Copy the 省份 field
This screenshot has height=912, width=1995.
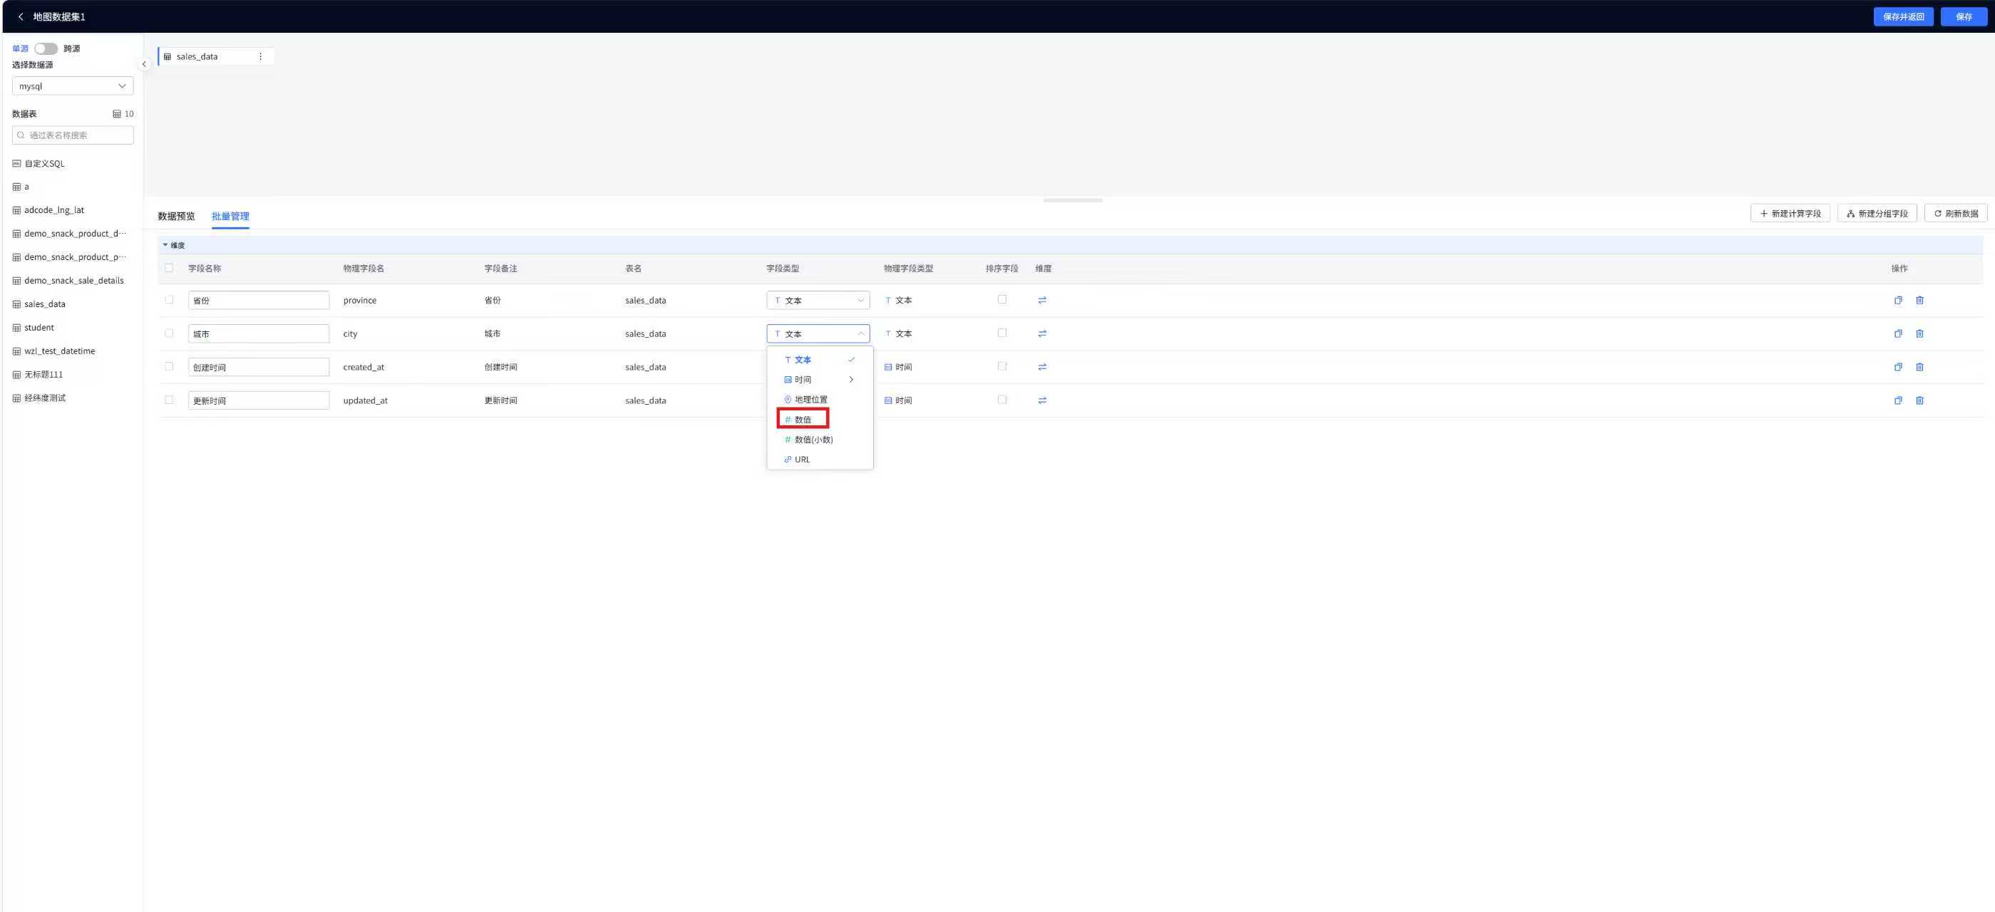click(x=1898, y=301)
